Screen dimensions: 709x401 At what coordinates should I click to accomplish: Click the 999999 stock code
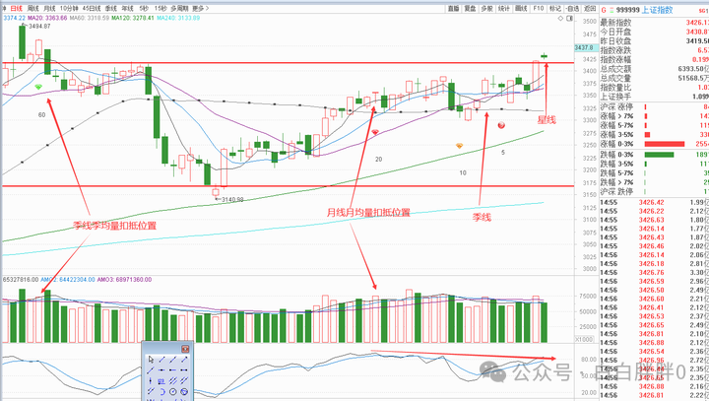click(628, 10)
